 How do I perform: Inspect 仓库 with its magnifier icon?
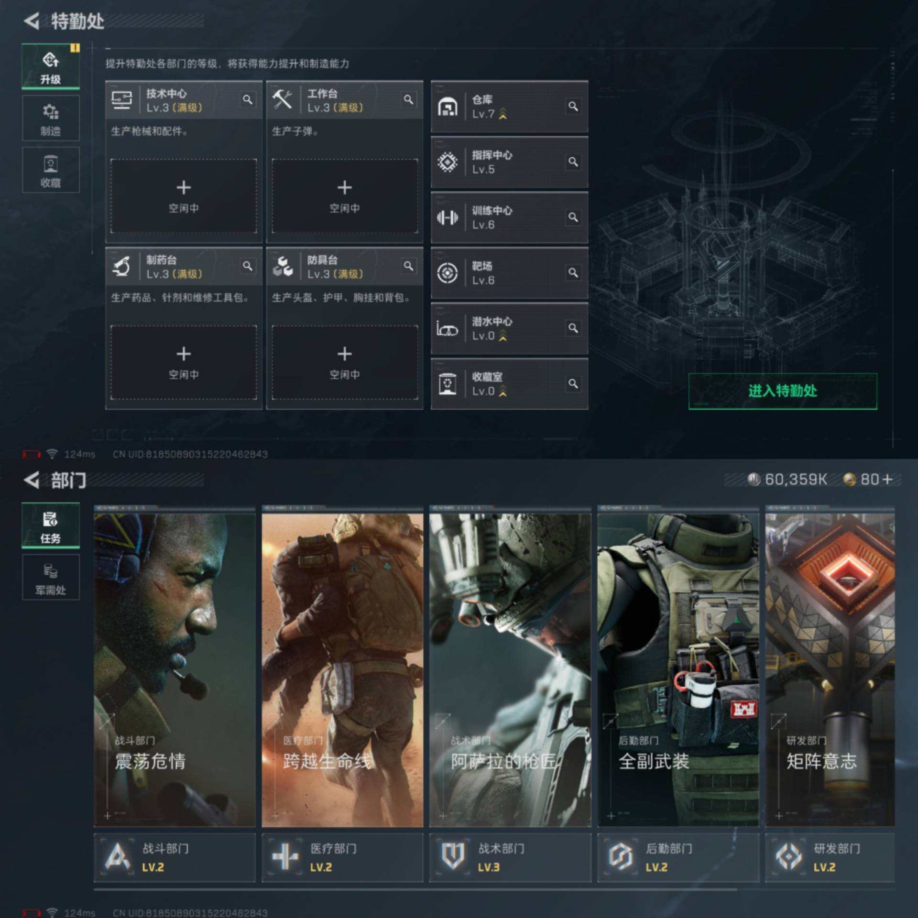573,106
